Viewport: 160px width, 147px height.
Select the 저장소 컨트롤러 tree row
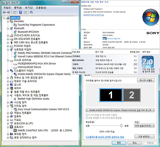[x=22, y=113]
